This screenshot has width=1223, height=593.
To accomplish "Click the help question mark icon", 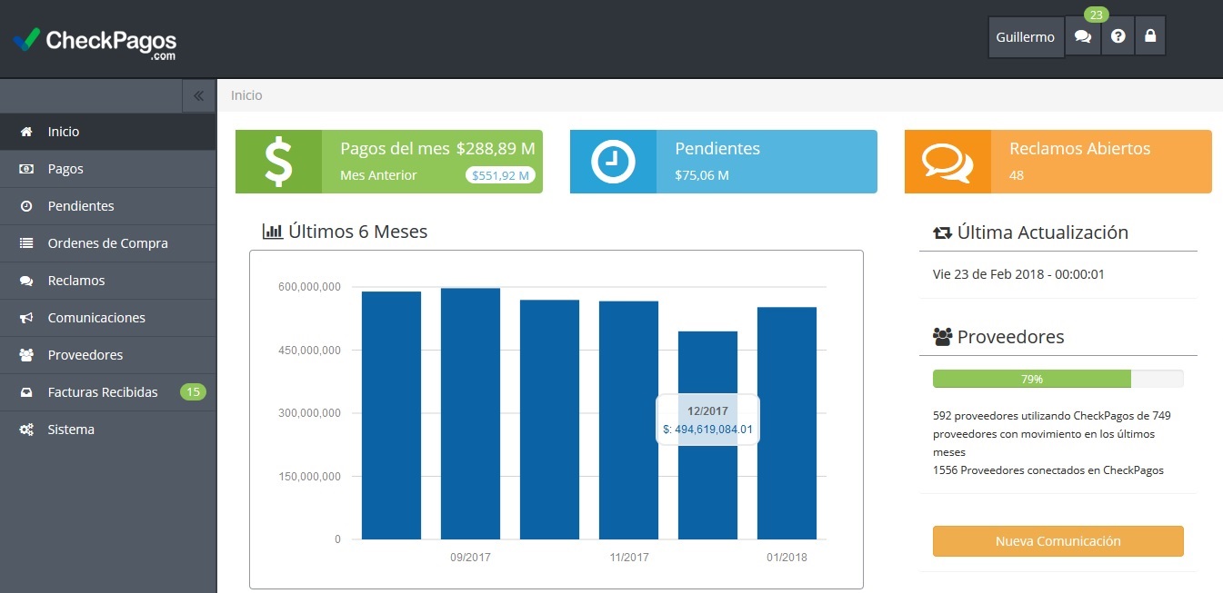I will pos(1118,37).
